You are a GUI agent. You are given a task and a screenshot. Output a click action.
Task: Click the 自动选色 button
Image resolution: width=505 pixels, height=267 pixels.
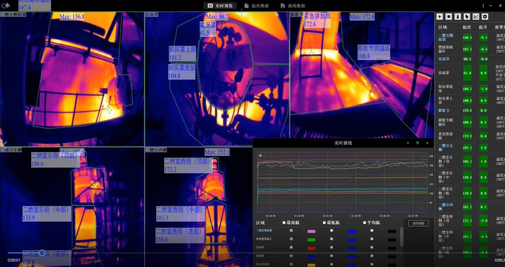pyautogui.click(x=418, y=223)
